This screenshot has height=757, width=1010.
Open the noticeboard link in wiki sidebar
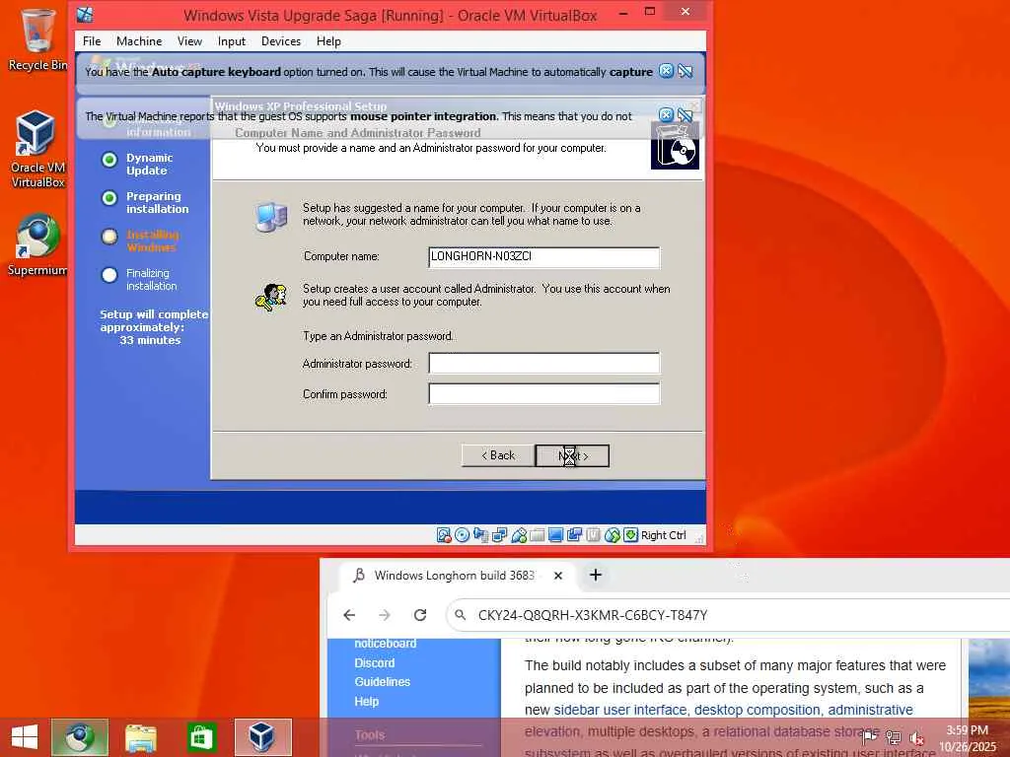click(x=386, y=643)
